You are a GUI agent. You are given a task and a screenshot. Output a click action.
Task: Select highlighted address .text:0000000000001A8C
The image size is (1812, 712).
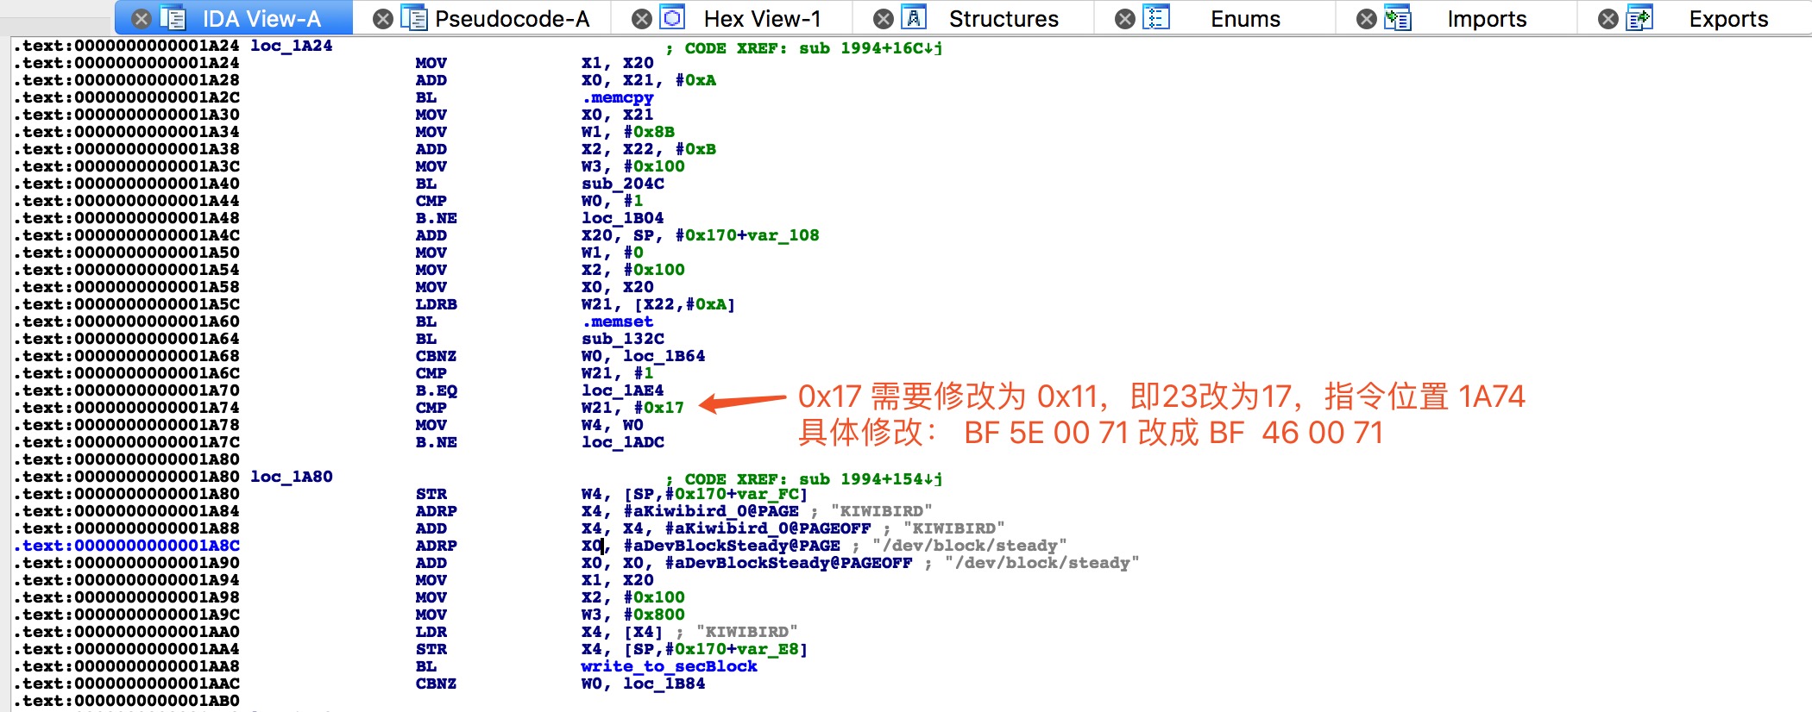[x=128, y=546]
